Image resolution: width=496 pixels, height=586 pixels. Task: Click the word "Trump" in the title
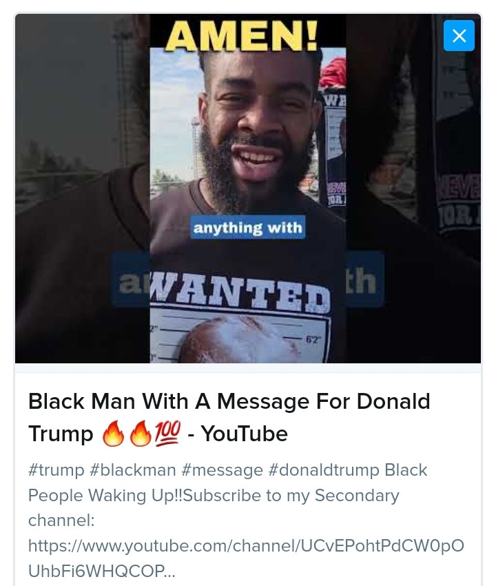click(61, 434)
